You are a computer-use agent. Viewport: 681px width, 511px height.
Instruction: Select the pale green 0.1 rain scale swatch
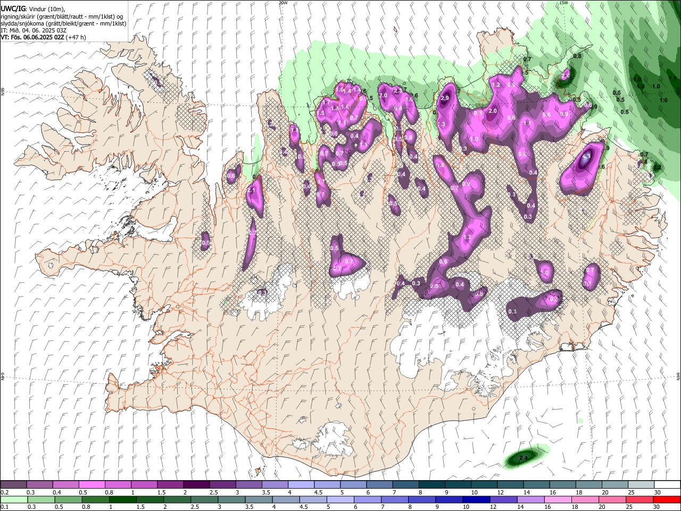pos(14,499)
